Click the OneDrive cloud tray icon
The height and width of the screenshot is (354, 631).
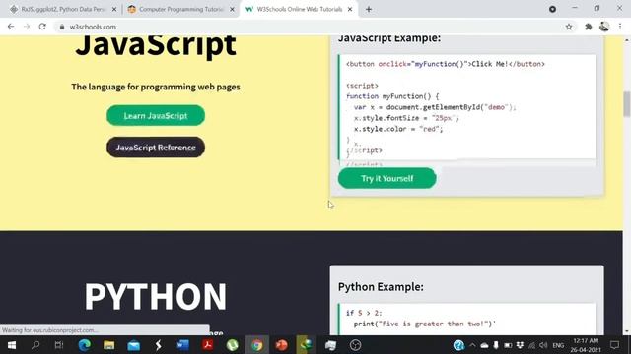click(x=484, y=345)
